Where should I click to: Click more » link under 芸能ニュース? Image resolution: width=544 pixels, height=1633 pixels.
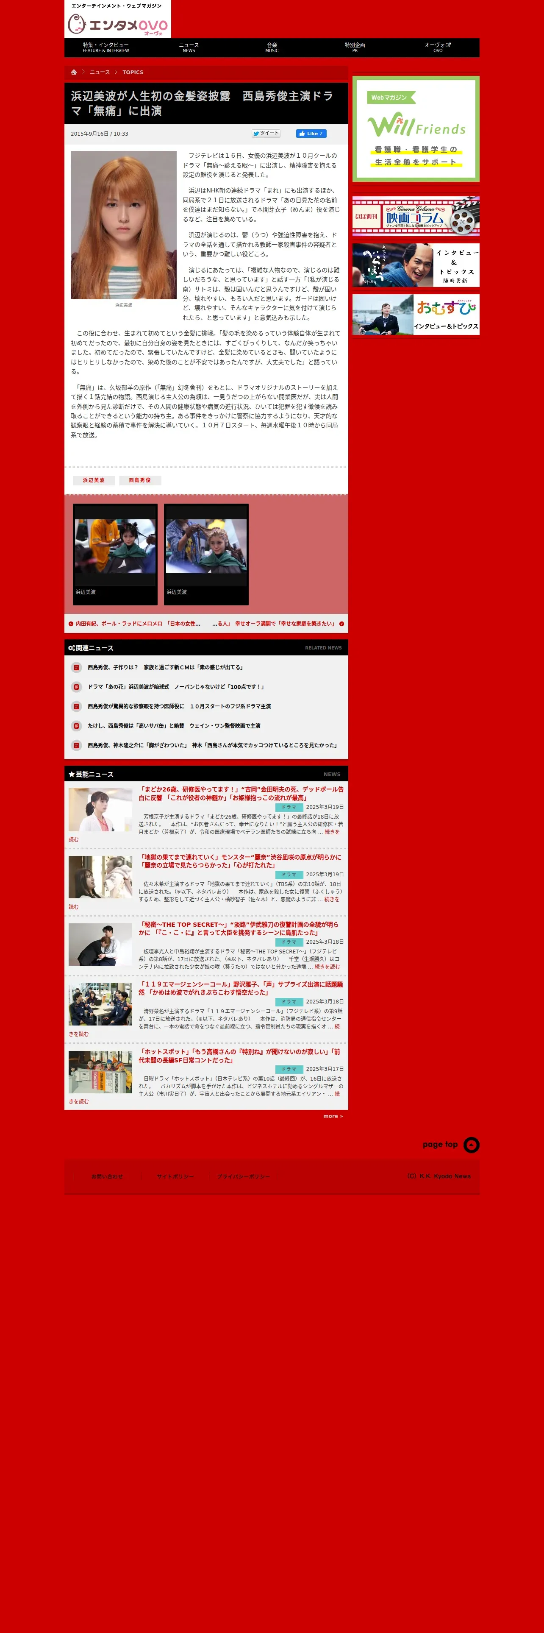pyautogui.click(x=333, y=1116)
